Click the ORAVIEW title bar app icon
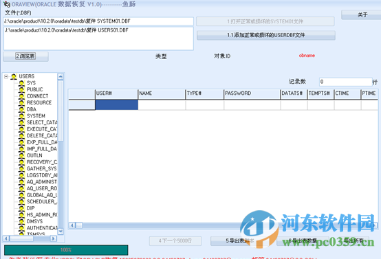Screen dimensions: 381x259 [x=7, y=4]
